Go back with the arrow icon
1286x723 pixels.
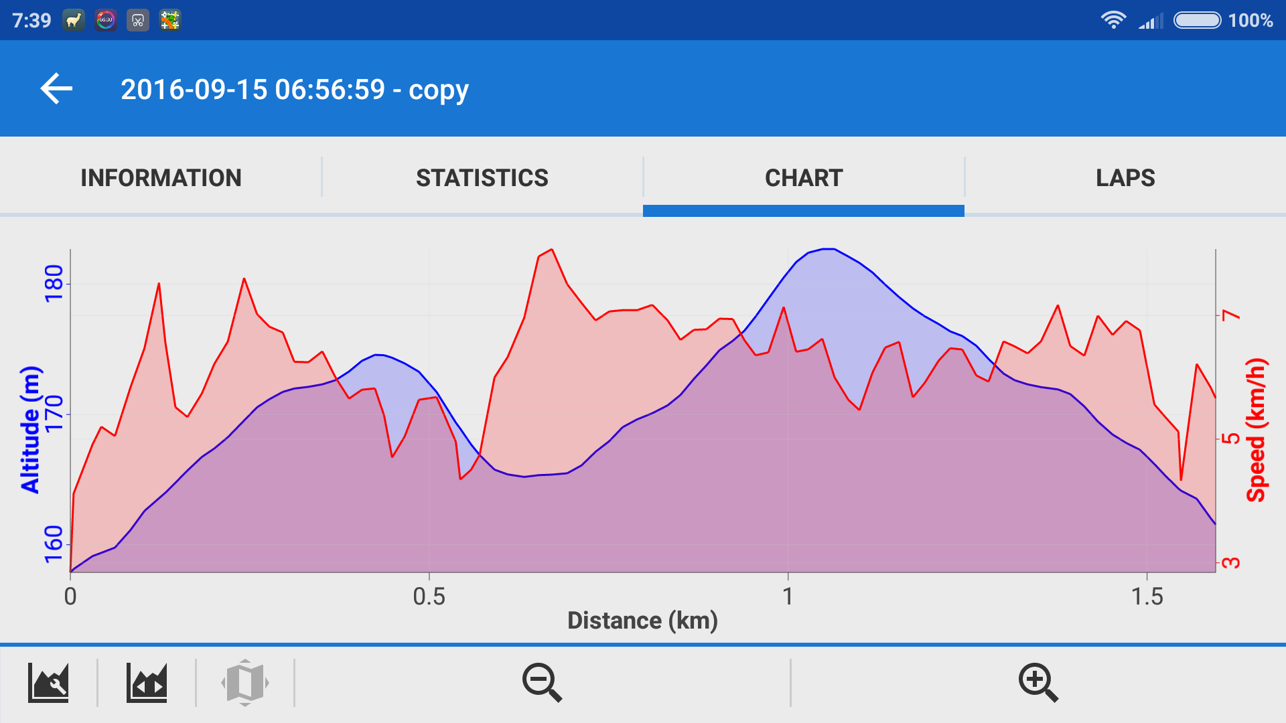click(56, 89)
